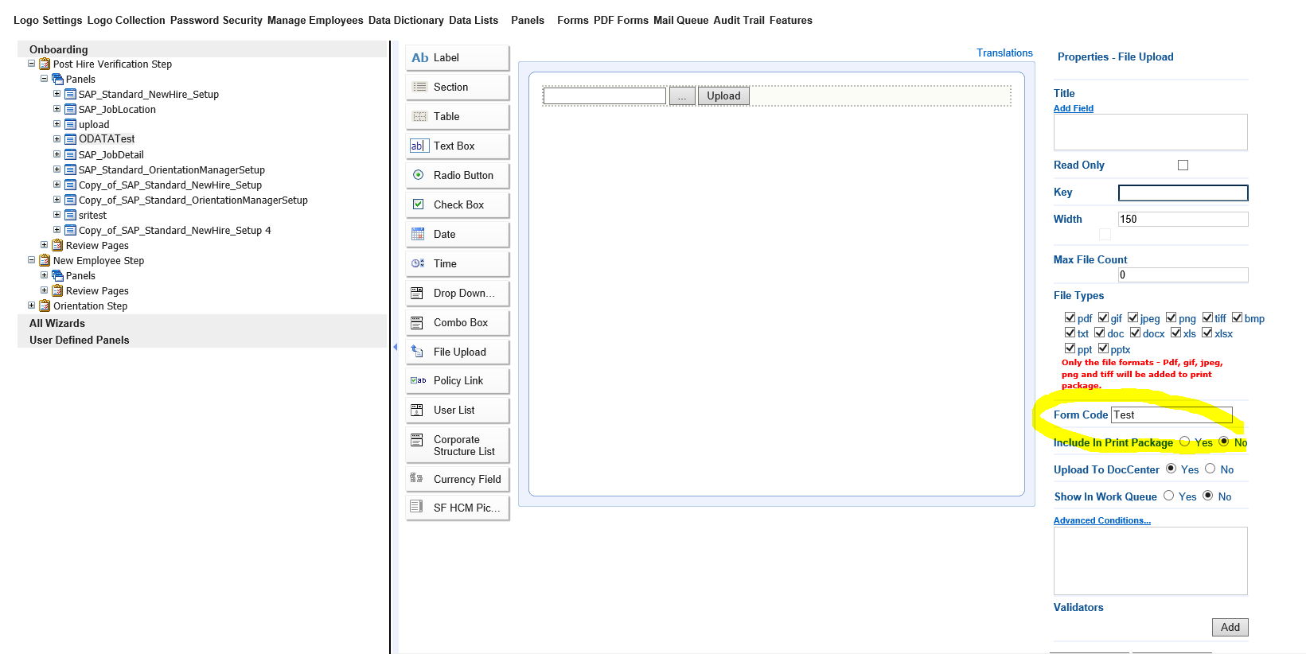Uncheck the pdf file type
The image size is (1306, 654).
pos(1070,317)
